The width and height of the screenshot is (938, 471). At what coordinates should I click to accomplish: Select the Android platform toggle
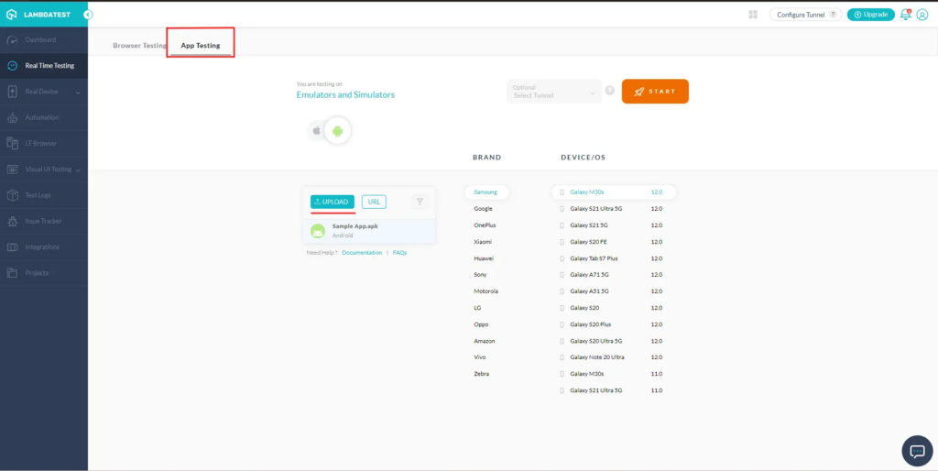tap(337, 131)
